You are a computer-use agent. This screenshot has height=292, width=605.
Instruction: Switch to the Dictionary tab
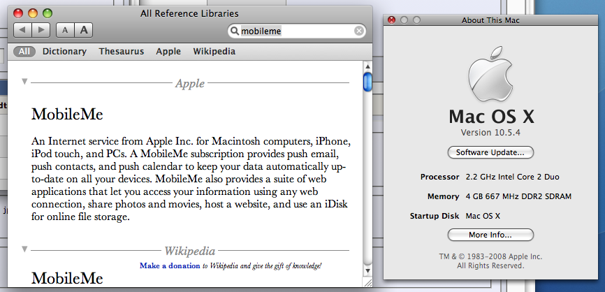pyautogui.click(x=64, y=52)
